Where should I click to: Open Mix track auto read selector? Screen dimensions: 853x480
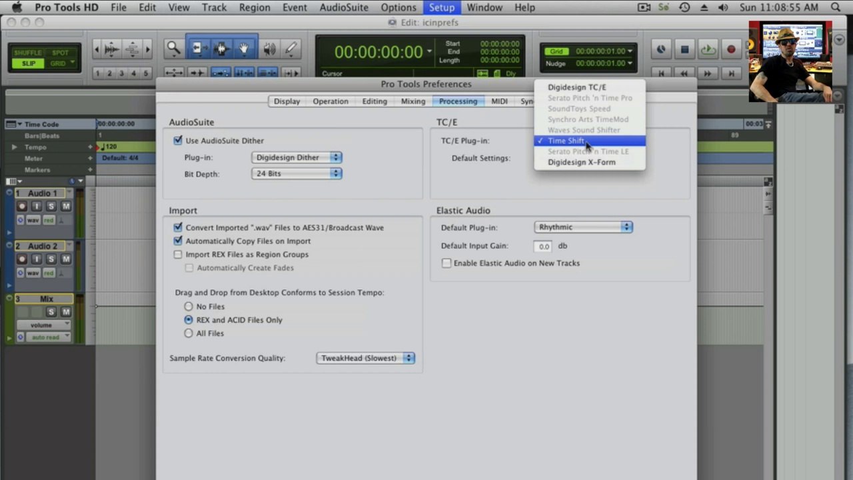point(49,337)
